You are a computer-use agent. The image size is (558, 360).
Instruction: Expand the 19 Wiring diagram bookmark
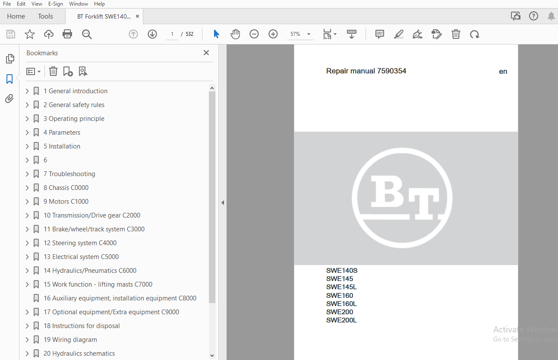27,340
